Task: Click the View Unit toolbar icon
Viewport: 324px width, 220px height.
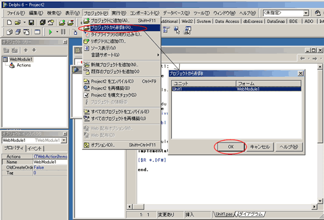Action: click(10, 32)
